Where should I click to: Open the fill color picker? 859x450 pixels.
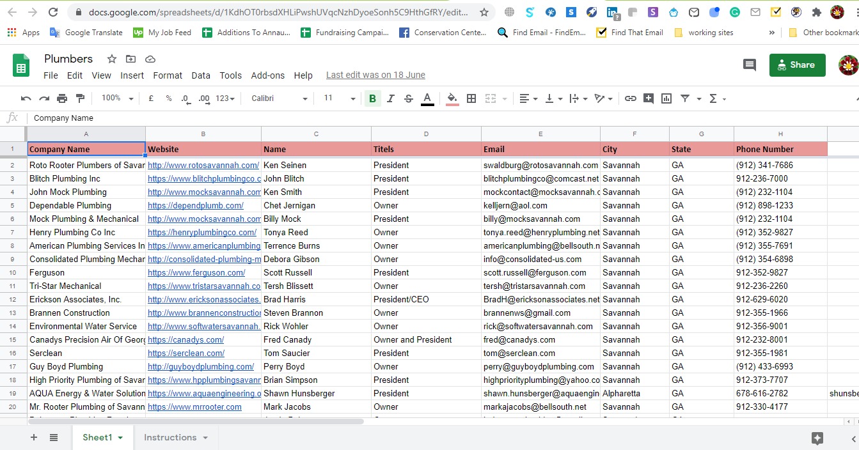pyautogui.click(x=452, y=98)
